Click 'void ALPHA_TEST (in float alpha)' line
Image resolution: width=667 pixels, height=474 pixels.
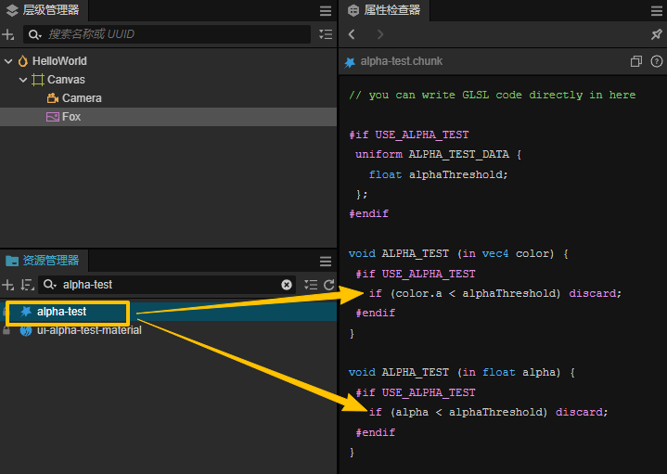coord(462,372)
